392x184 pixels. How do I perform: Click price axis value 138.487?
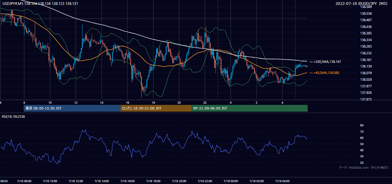click(x=366, y=20)
